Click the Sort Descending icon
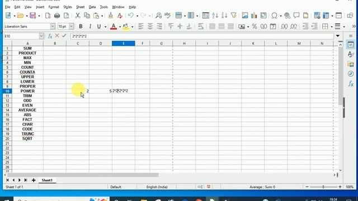The height and width of the screenshot is (201, 358). pos(224,16)
